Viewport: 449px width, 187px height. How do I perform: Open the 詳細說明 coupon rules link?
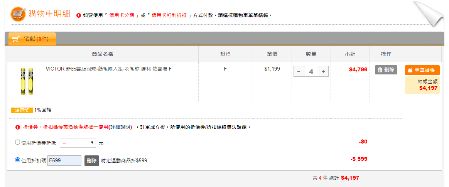pos(120,127)
